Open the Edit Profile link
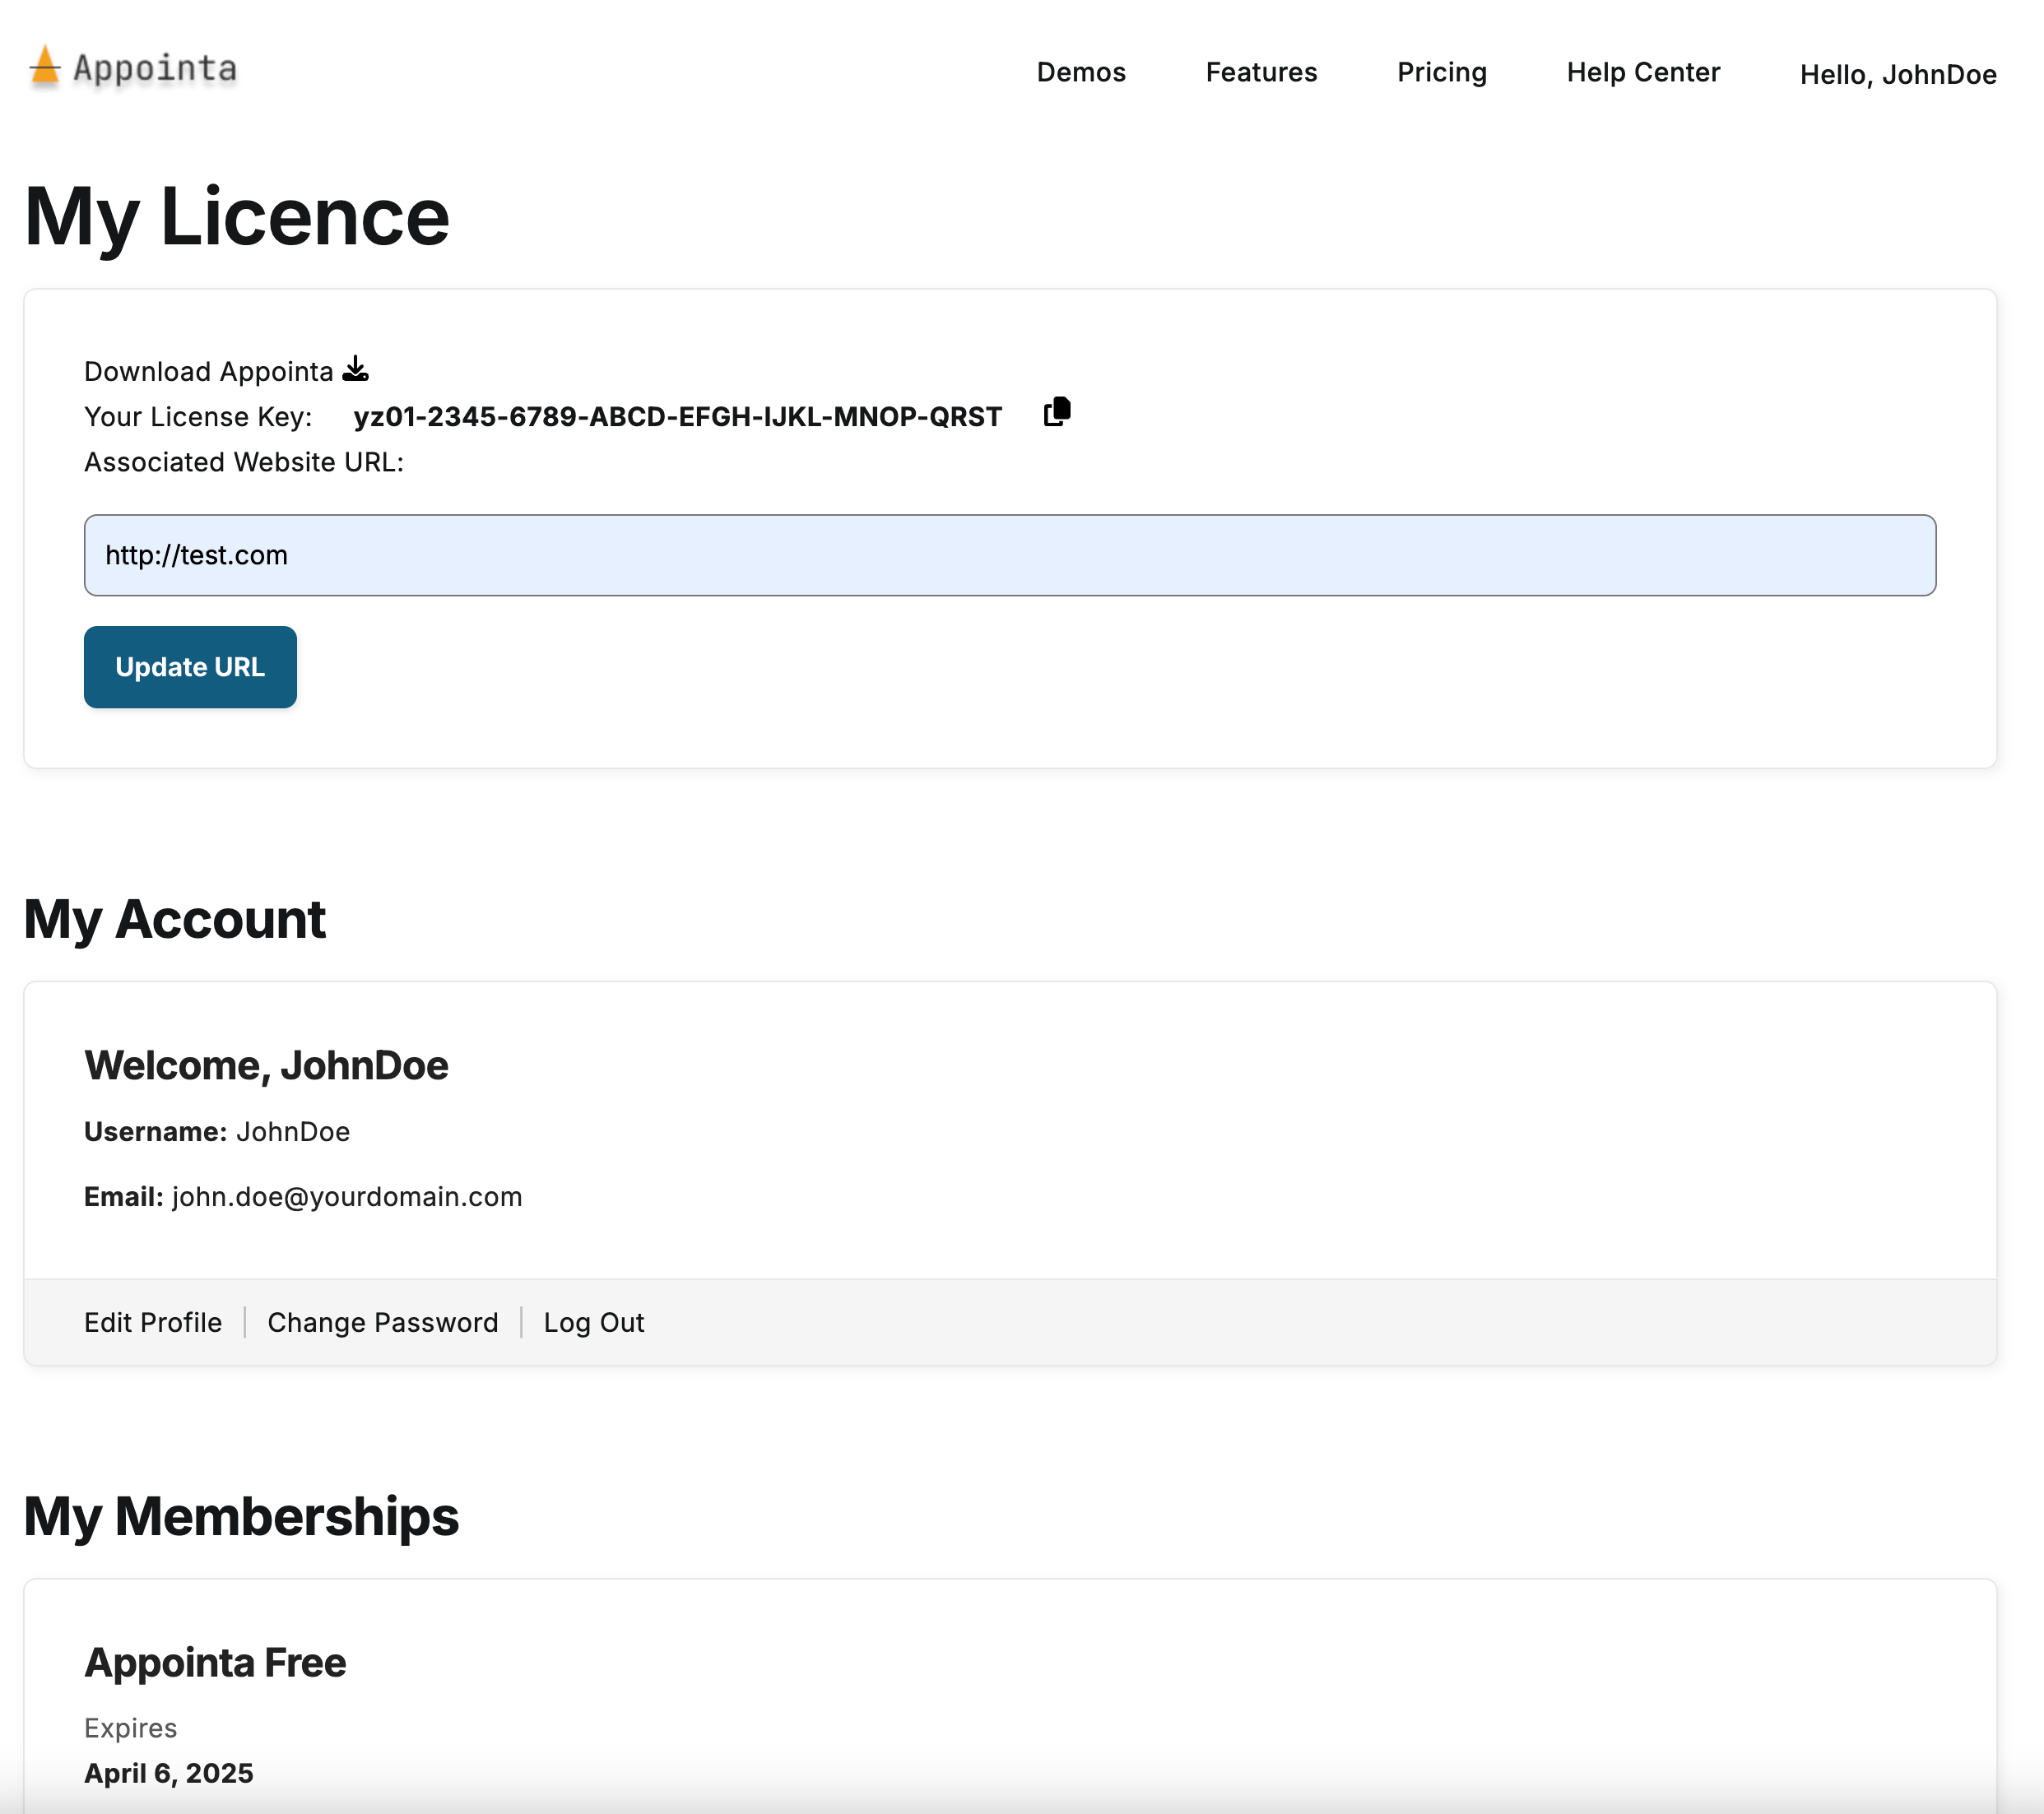2044x1814 pixels. click(x=153, y=1322)
